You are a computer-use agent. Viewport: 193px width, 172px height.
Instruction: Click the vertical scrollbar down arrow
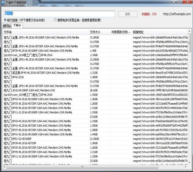[x=189, y=162]
